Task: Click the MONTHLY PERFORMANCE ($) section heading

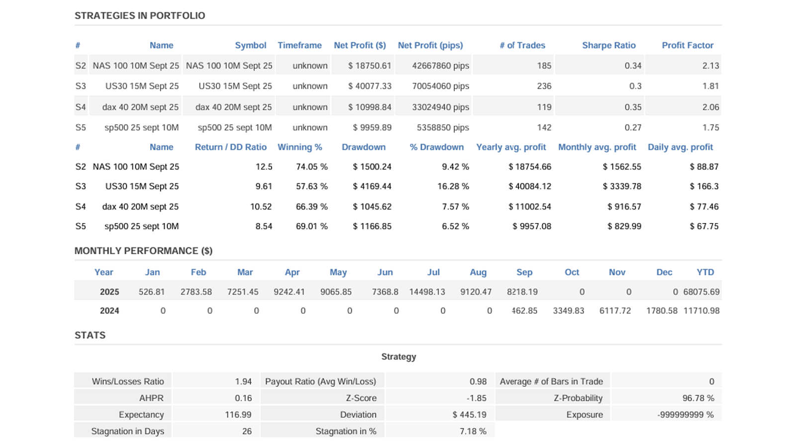Action: pos(143,251)
